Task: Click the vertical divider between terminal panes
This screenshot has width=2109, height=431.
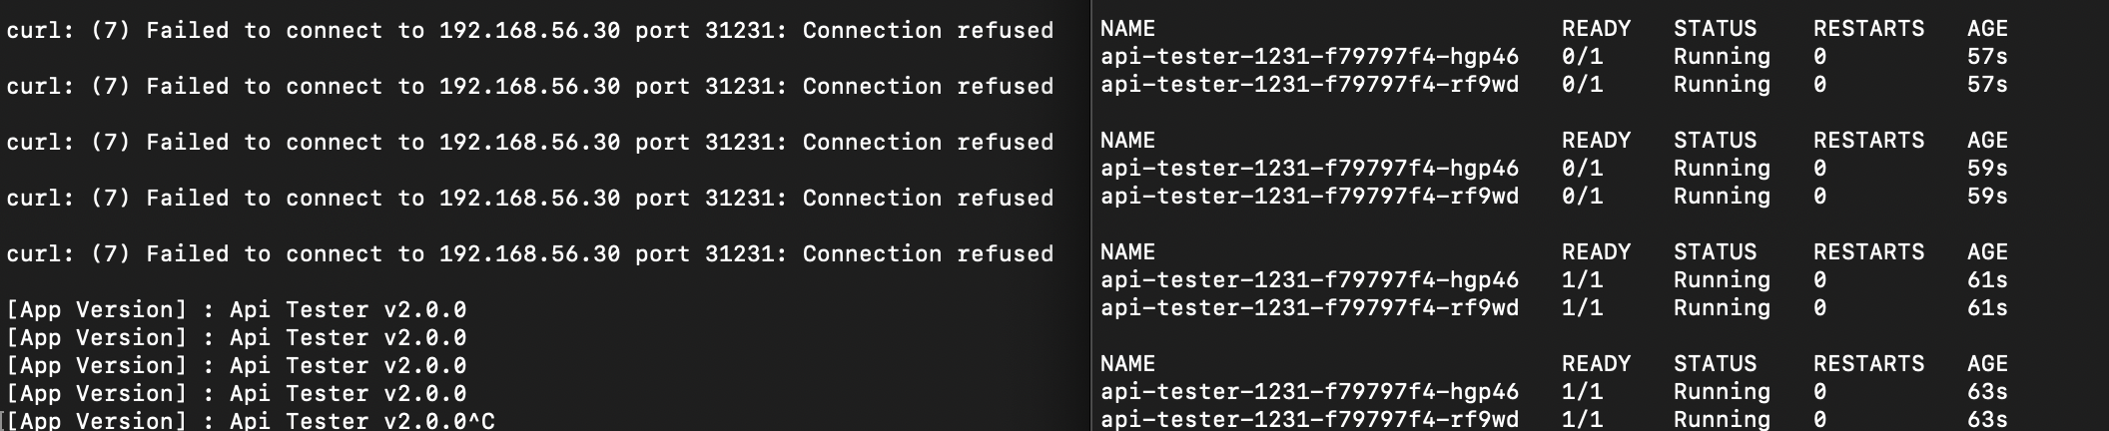Action: tap(1091, 215)
